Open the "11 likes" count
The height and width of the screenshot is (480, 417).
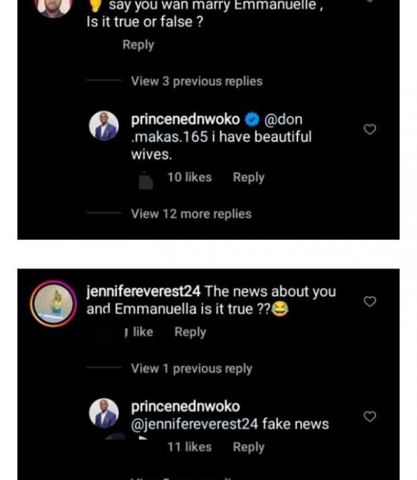pos(189,447)
